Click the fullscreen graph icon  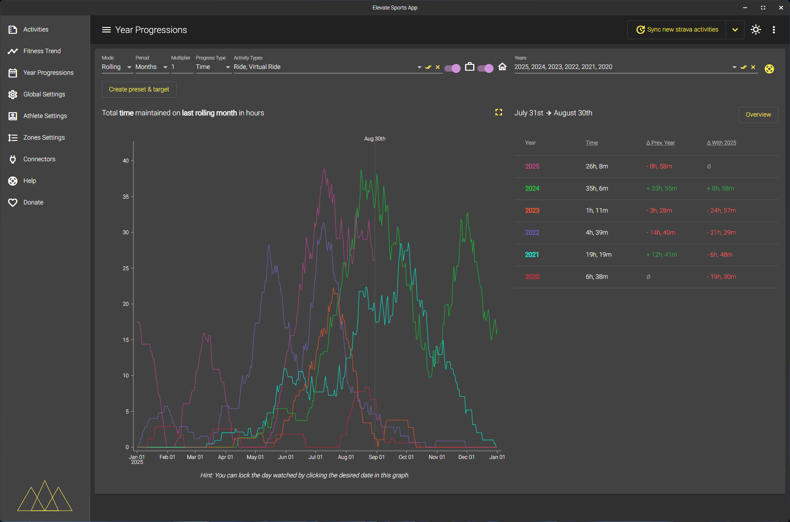click(x=498, y=113)
